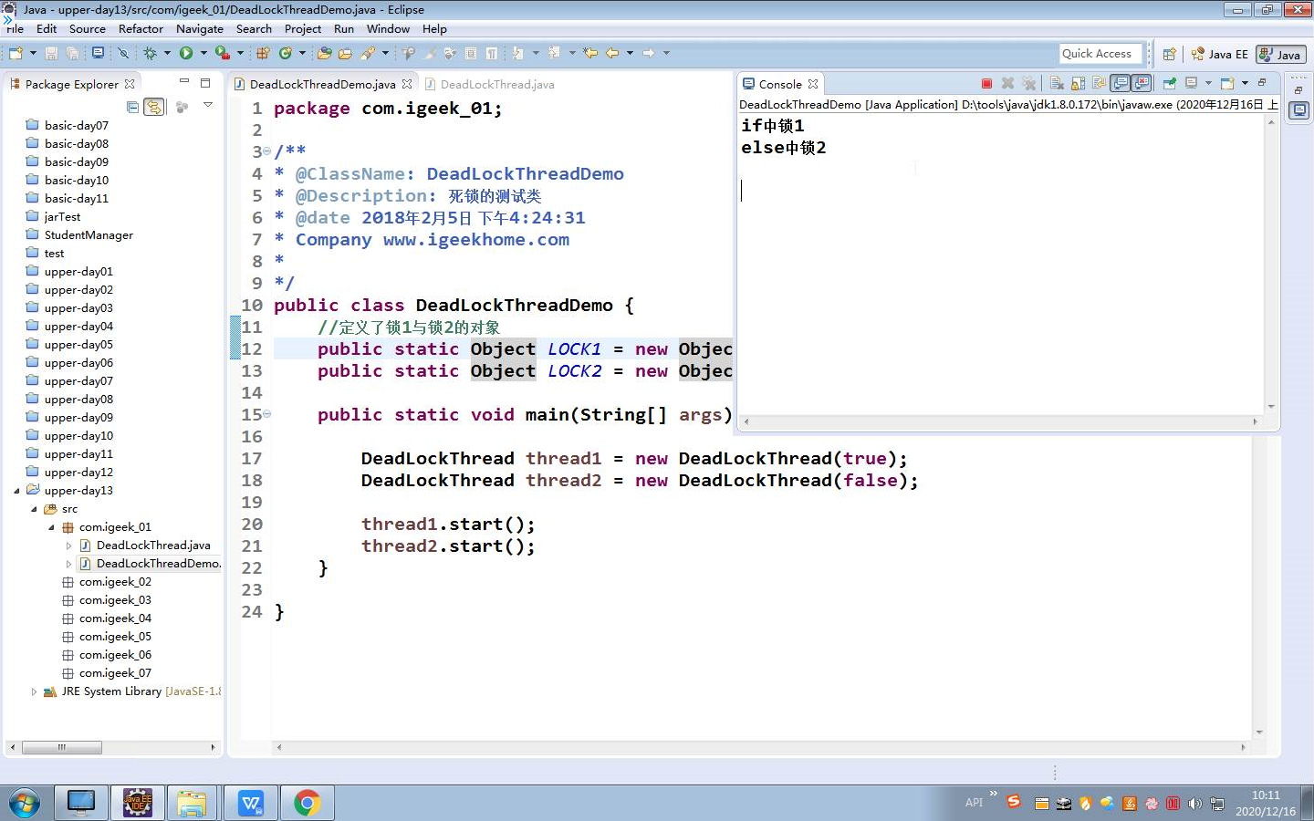Click the New Java Class icon
Viewport: 1314px width, 821px height.
(286, 53)
